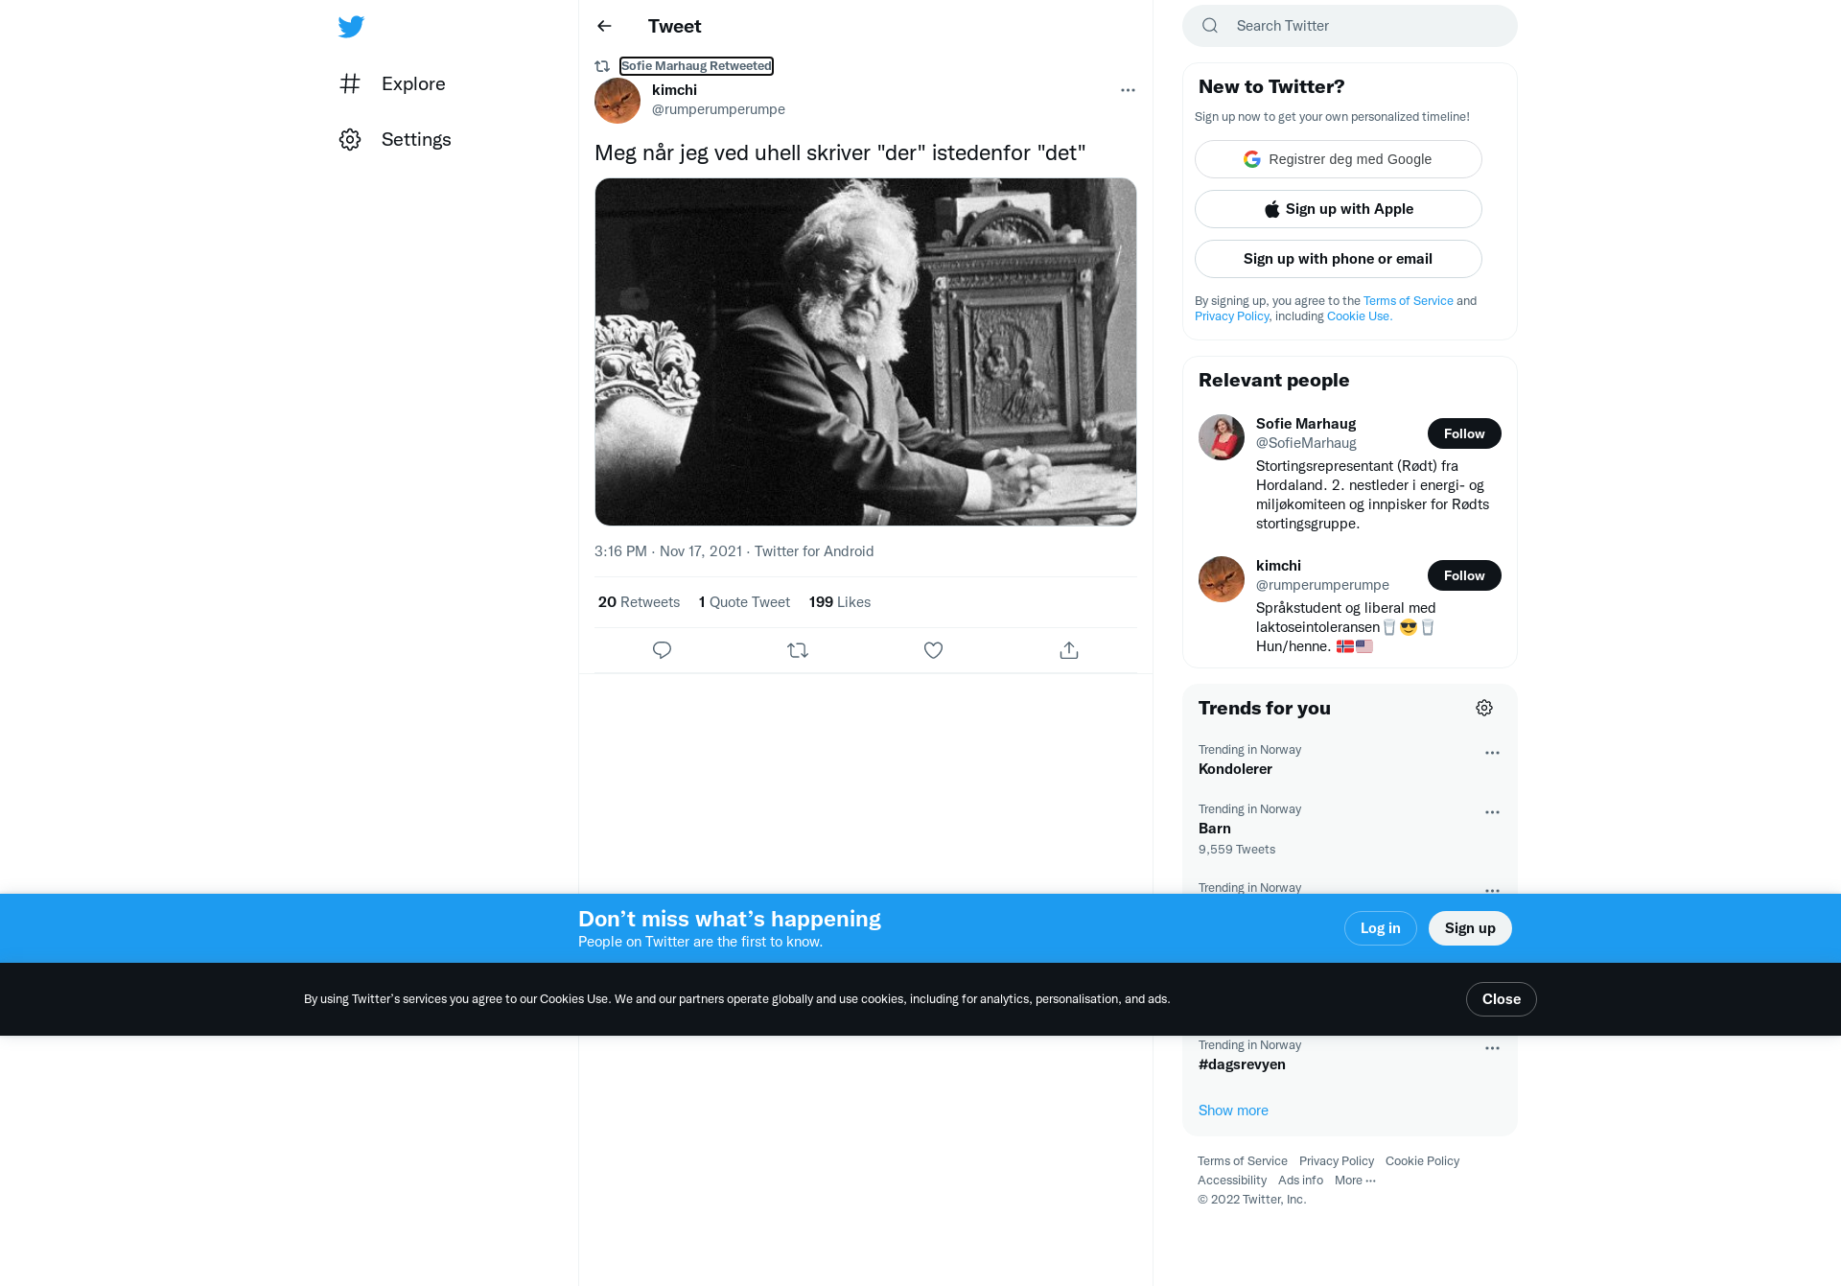Share tweet using the share icon
Viewport: 1841px width, 1286px height.
tap(1069, 650)
